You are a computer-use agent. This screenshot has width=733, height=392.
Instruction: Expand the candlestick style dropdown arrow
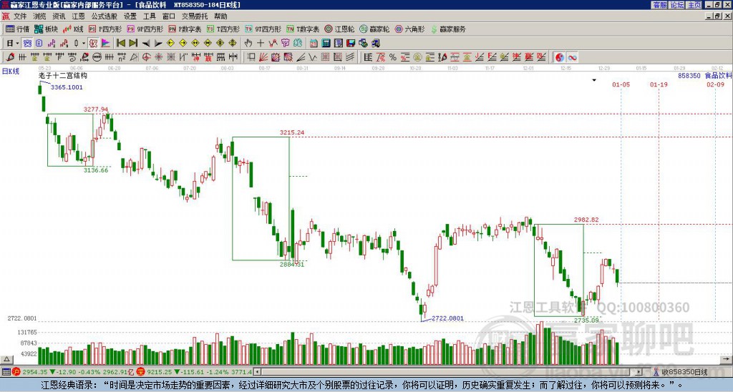point(84,44)
